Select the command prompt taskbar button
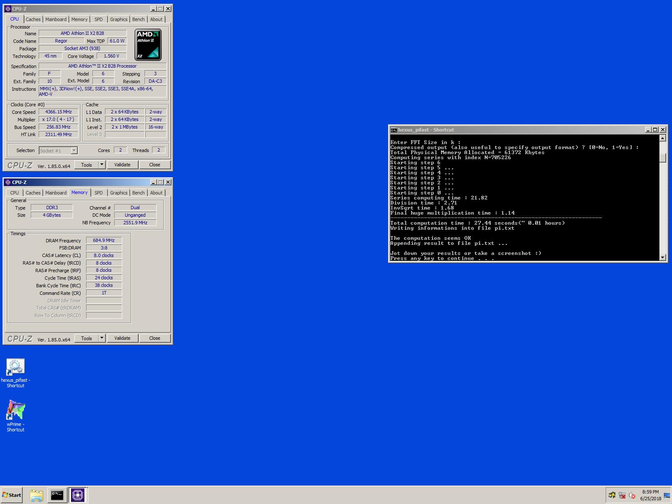This screenshot has height=504, width=672. tap(57, 495)
